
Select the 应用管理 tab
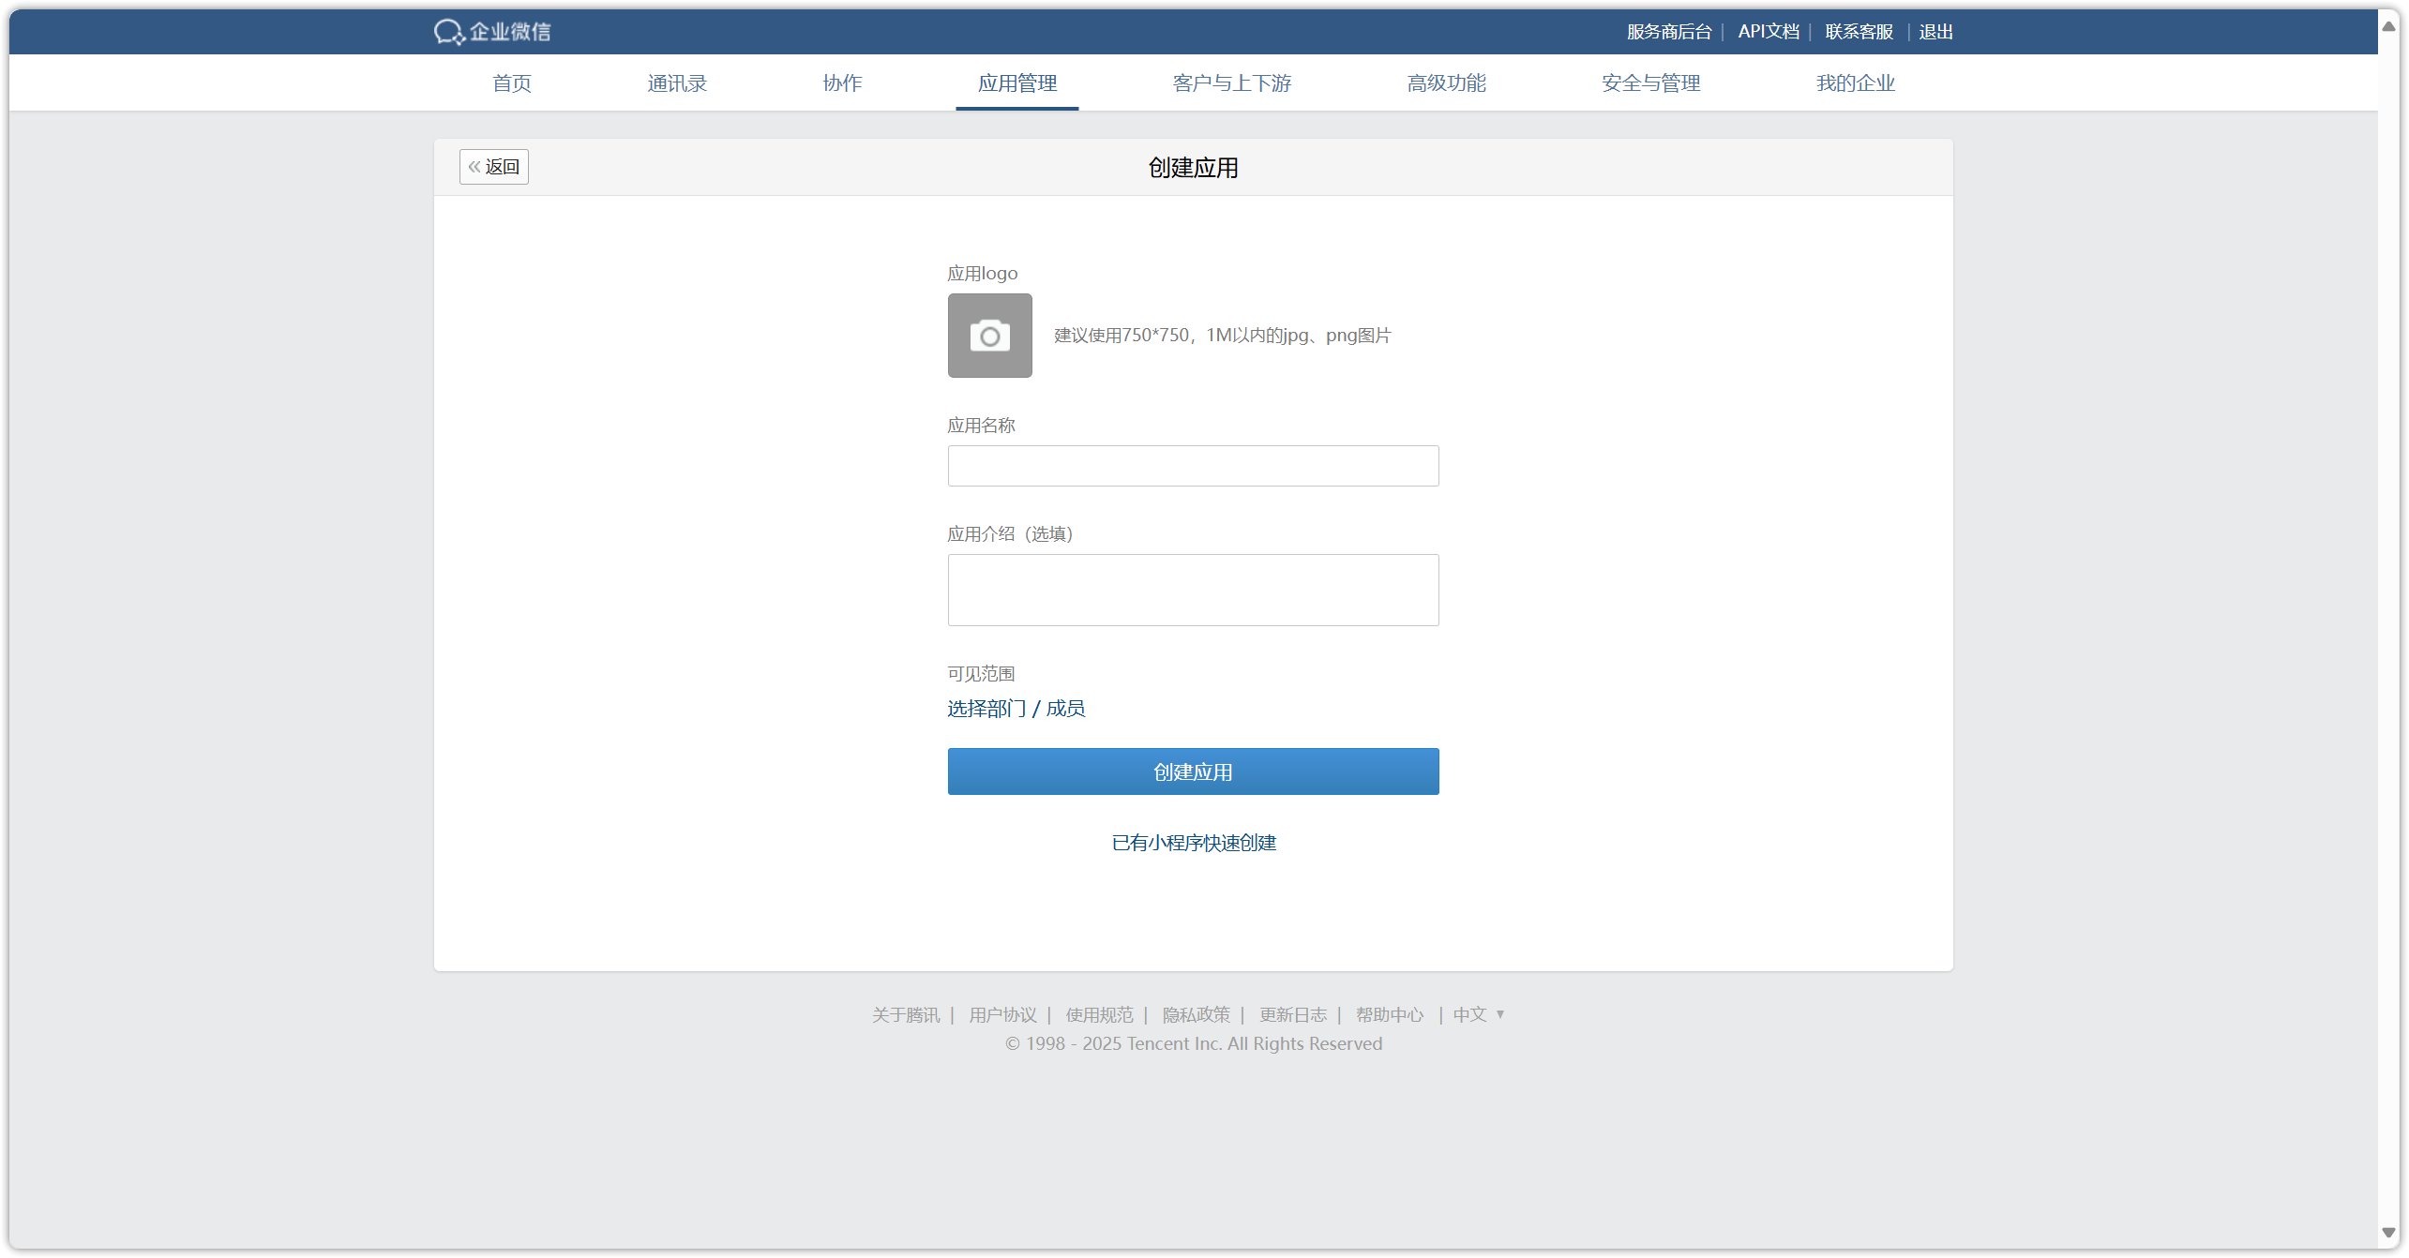[1017, 83]
